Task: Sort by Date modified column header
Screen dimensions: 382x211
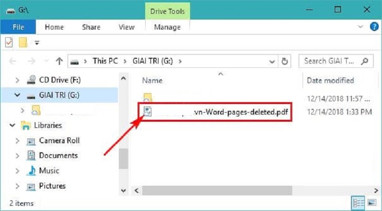Action: 330,80
